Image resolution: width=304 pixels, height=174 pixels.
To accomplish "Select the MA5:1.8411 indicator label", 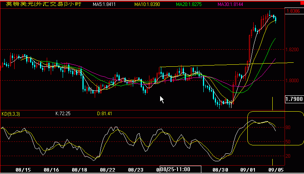I will [x=104, y=4].
